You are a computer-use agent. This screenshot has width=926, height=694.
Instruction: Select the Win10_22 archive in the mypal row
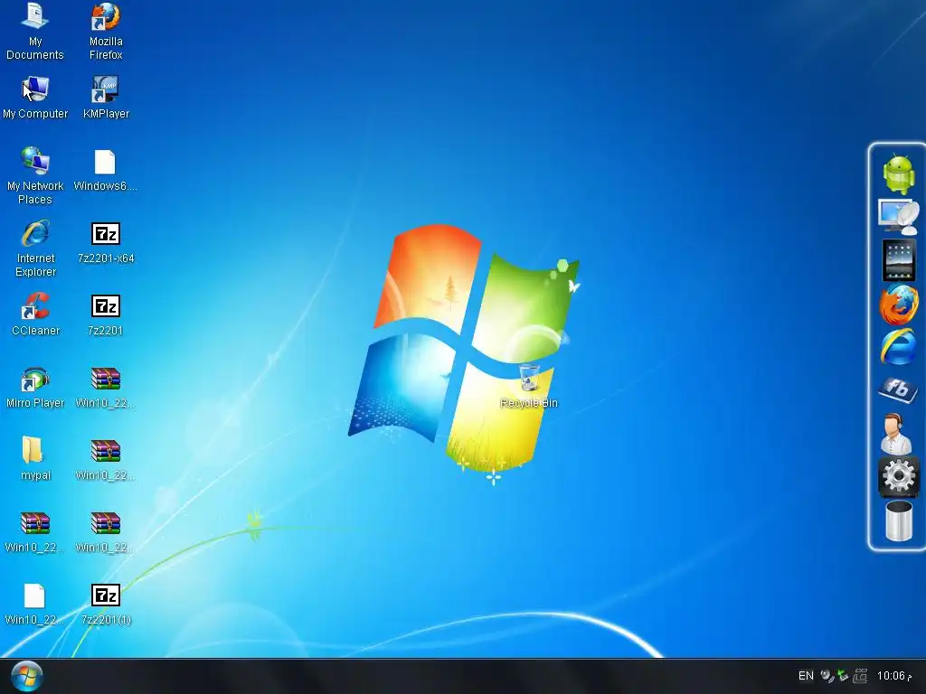105,459
